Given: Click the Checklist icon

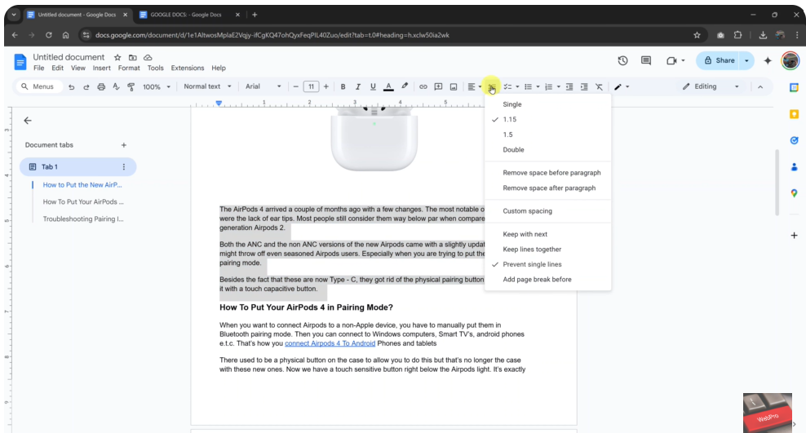Looking at the screenshot, I should [x=507, y=86].
